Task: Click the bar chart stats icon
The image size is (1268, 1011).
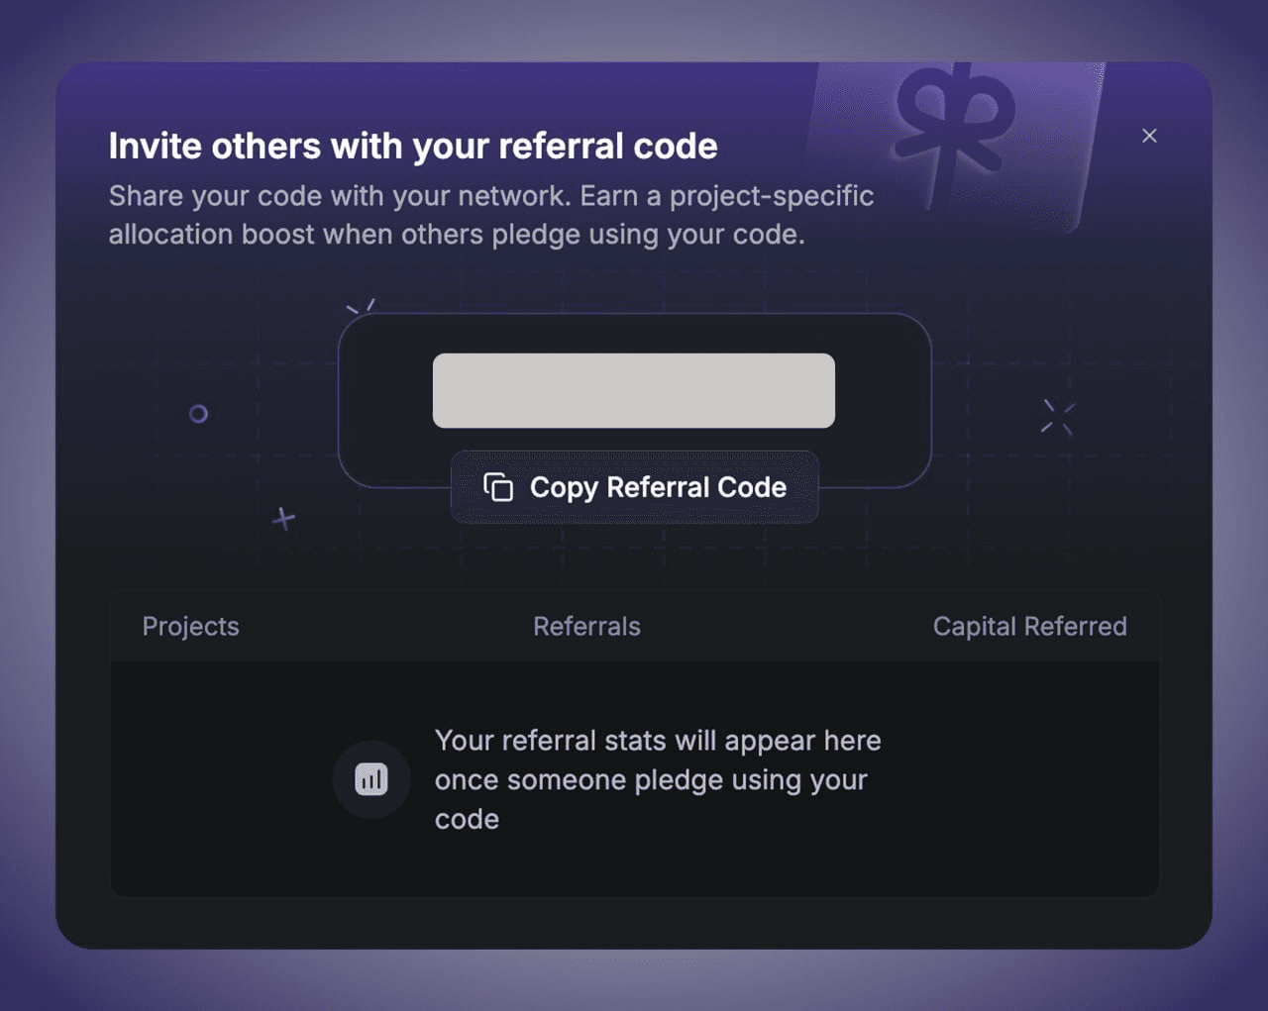Action: tap(371, 779)
